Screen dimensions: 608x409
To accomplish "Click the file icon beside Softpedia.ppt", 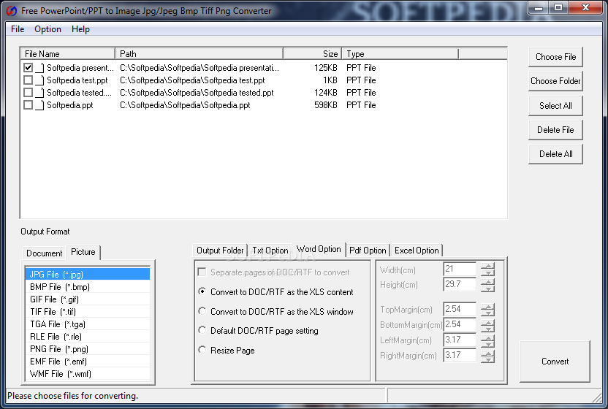I will pyautogui.click(x=39, y=105).
